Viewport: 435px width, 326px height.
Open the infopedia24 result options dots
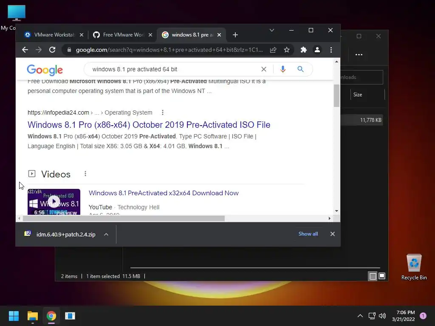point(163,112)
